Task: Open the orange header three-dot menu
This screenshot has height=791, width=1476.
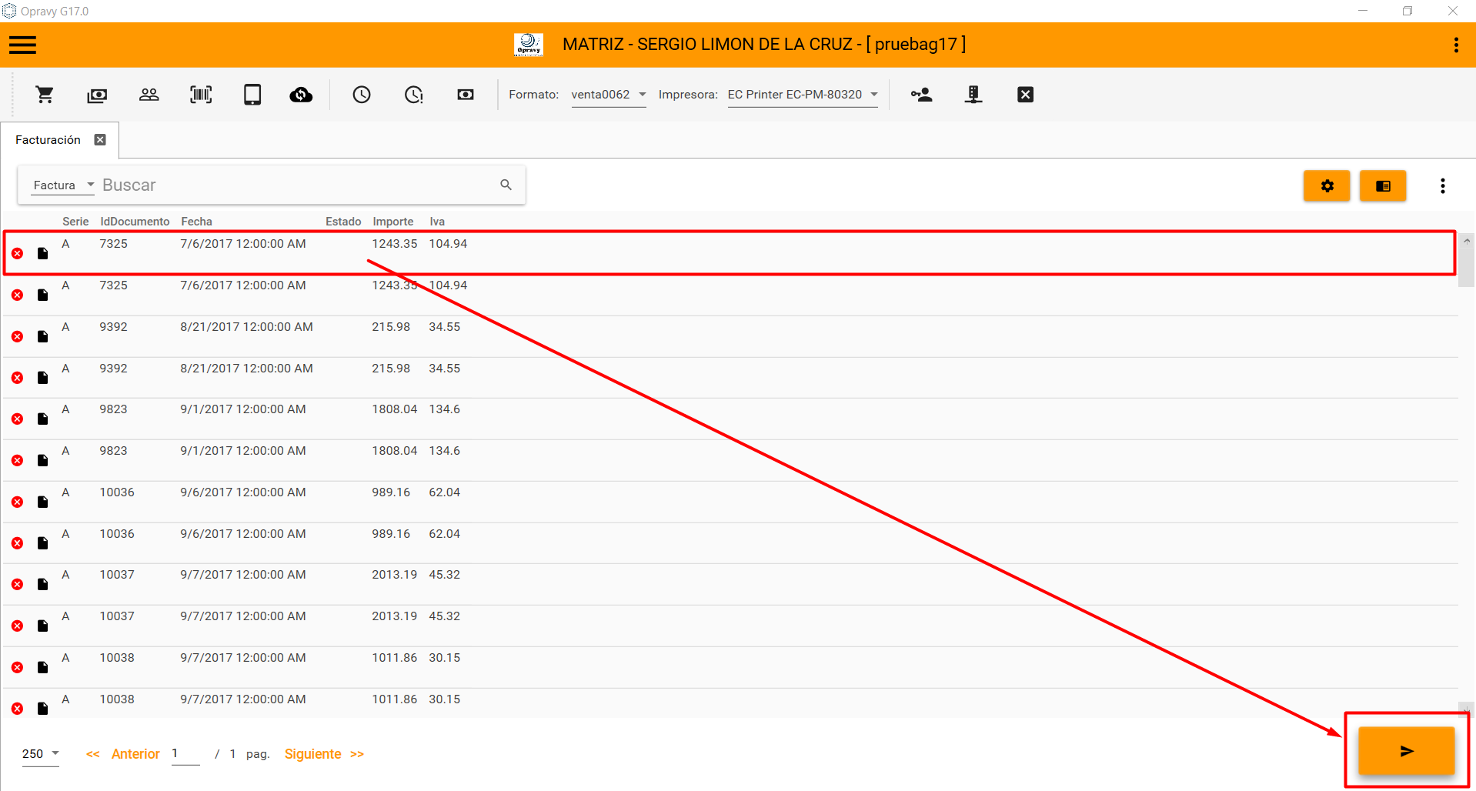Action: point(1456,45)
